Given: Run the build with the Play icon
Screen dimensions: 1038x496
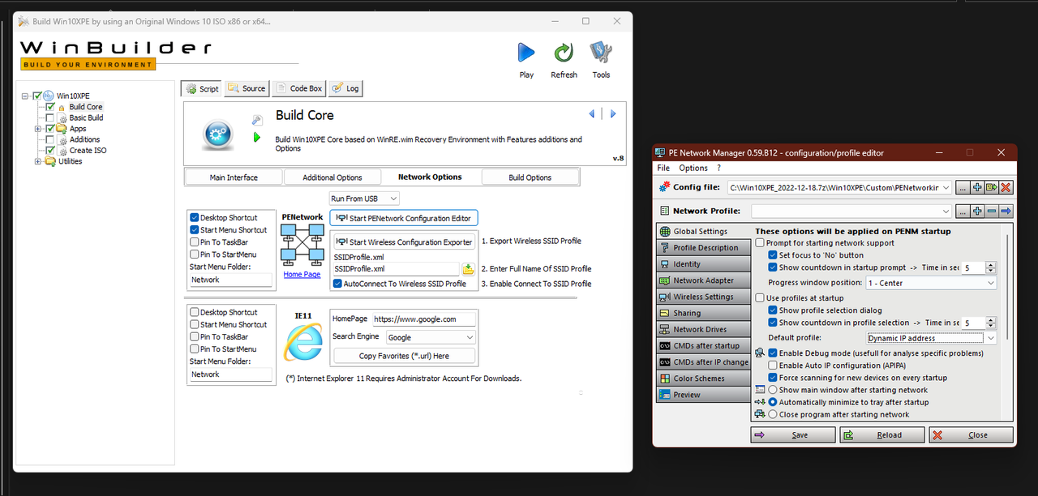Looking at the screenshot, I should (526, 53).
